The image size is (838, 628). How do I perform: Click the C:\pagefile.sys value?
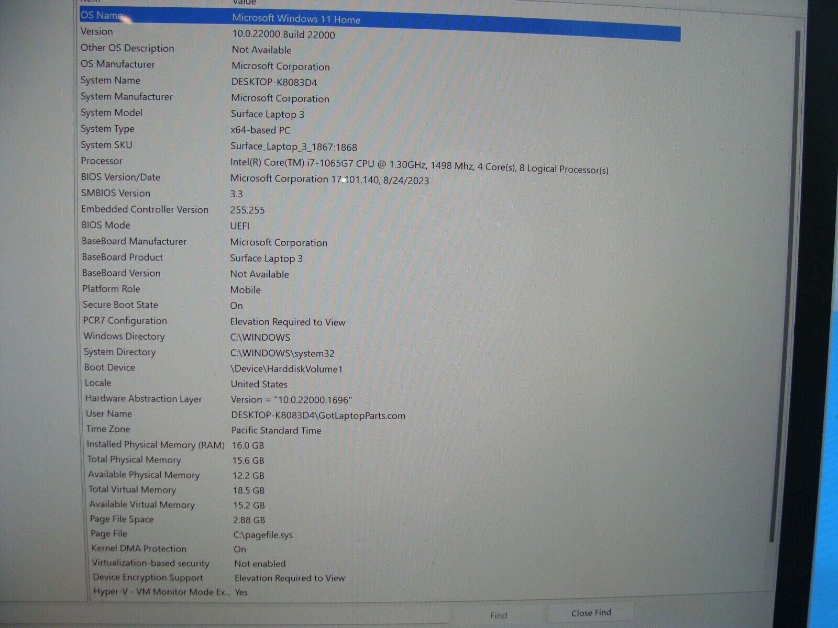pyautogui.click(x=263, y=535)
